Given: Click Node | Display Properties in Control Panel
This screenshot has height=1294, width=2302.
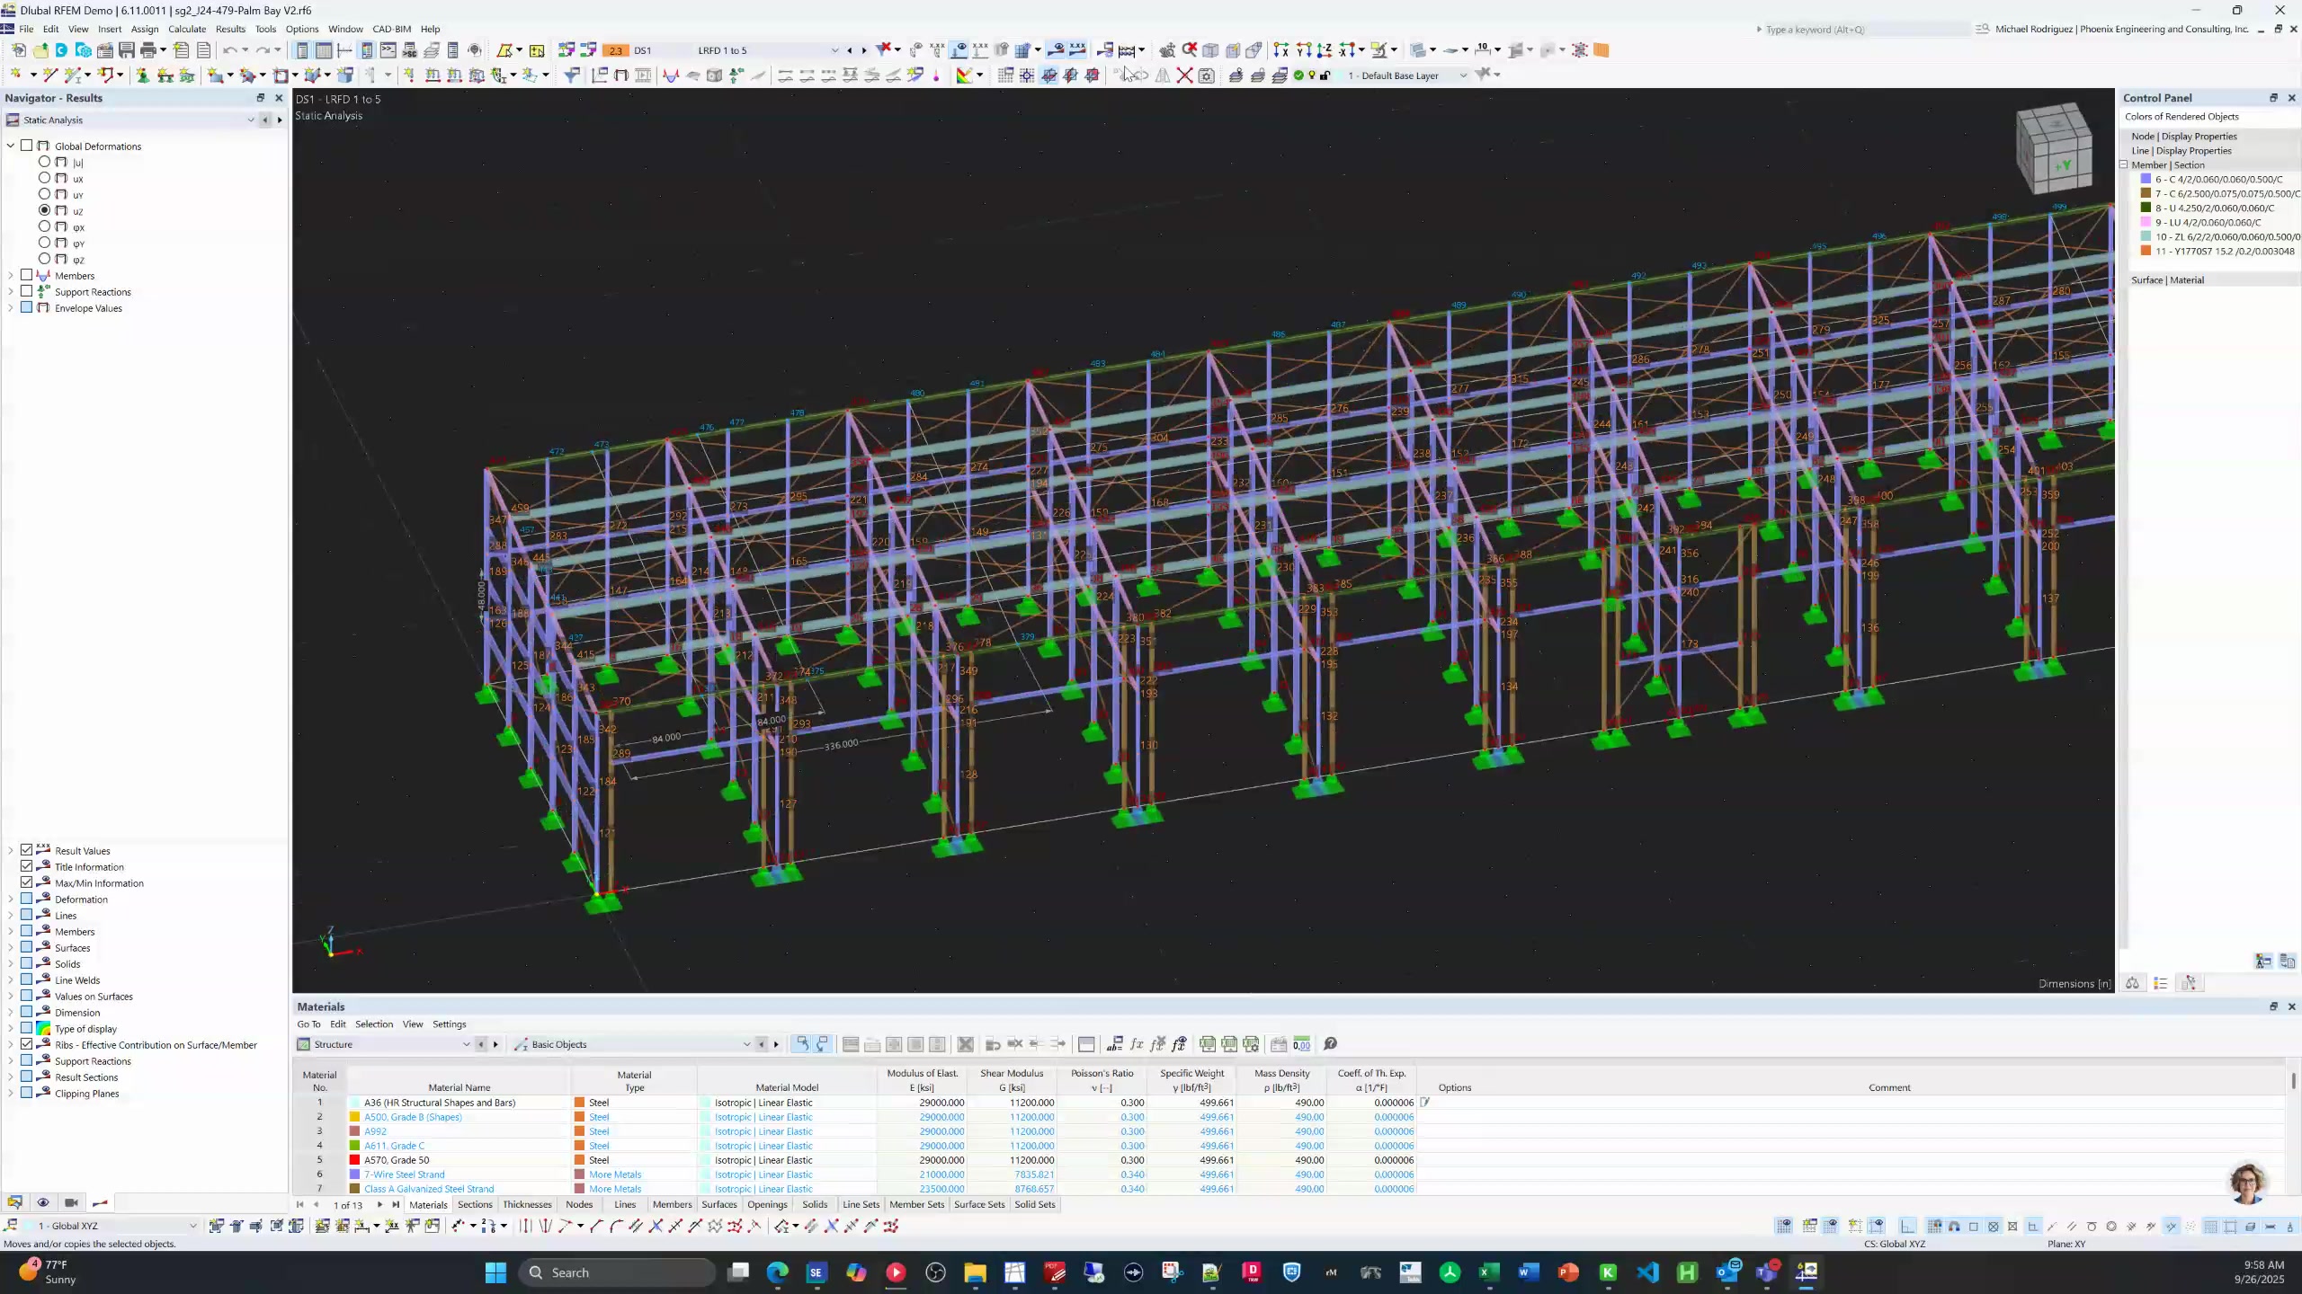Looking at the screenshot, I should point(2183,137).
